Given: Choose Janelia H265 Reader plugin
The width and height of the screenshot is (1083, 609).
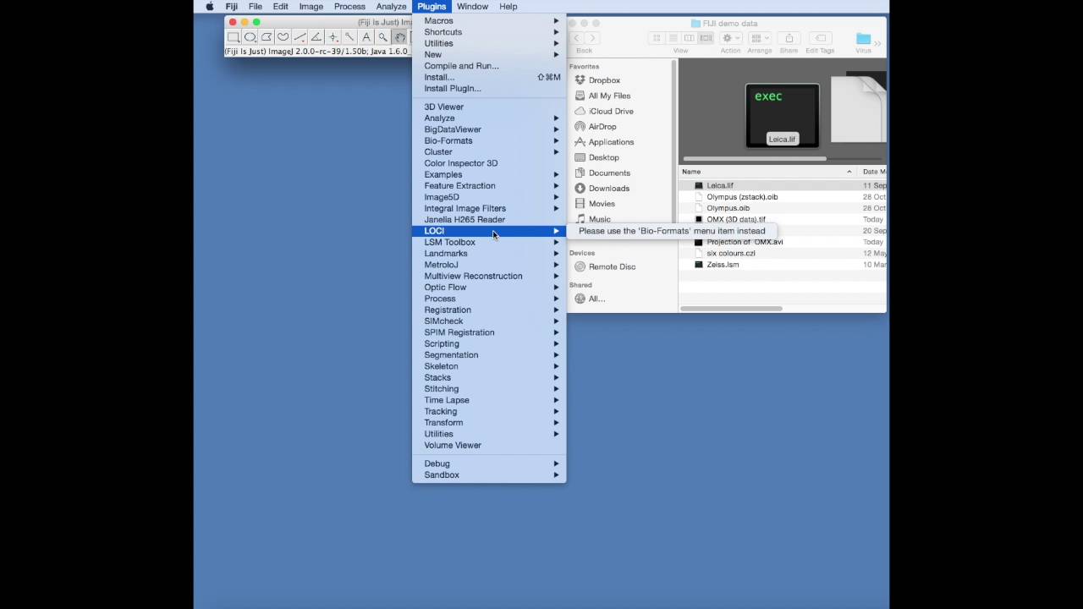Looking at the screenshot, I should (489, 220).
